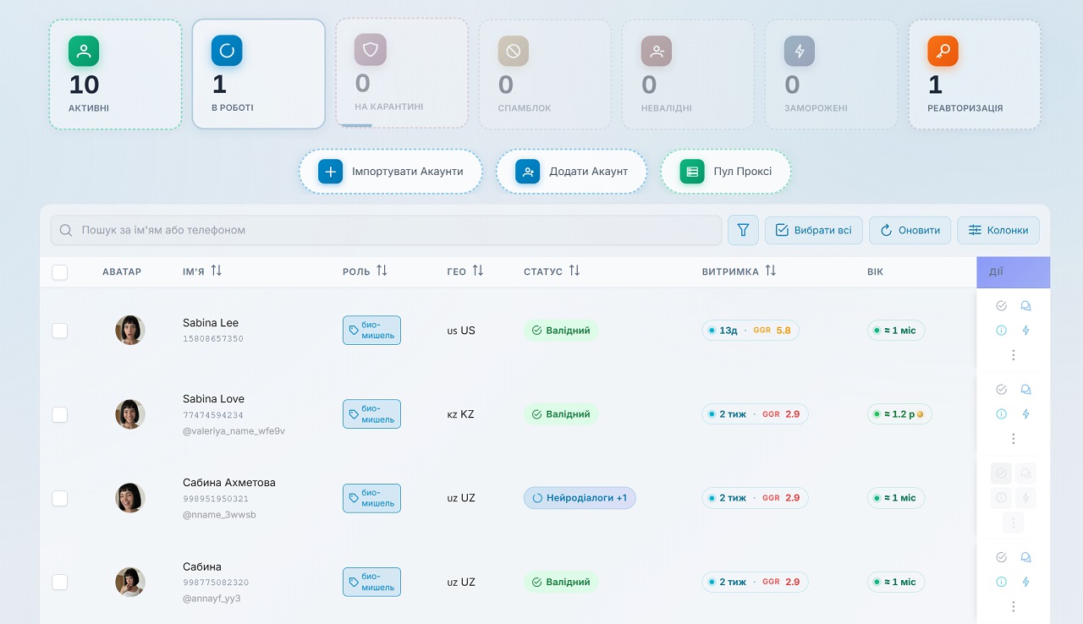The height and width of the screenshot is (624, 1083).
Task: Open the chat action icon for Sabina Lee
Action: pyautogui.click(x=1025, y=306)
